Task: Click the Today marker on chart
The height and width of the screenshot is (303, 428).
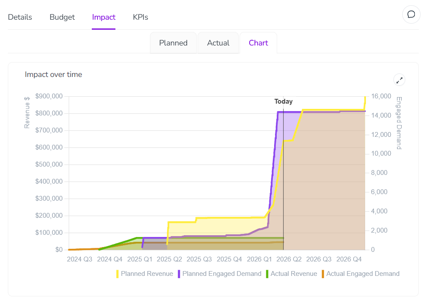Action: 283,101
